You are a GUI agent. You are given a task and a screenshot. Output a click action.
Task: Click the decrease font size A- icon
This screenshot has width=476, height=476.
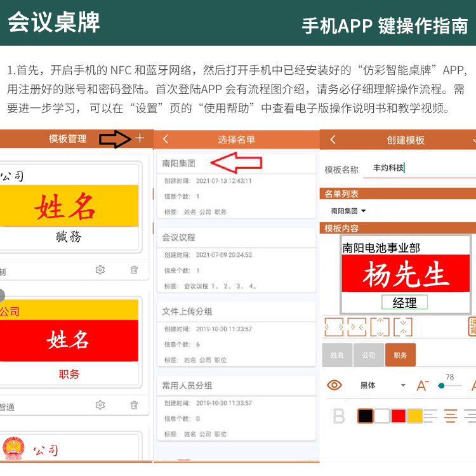coord(423,385)
